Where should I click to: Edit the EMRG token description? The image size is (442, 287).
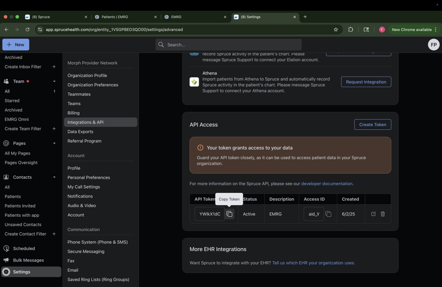(x=373, y=214)
